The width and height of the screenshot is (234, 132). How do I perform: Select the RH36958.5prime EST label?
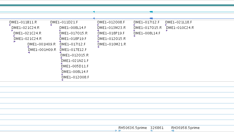pyautogui.click(x=185, y=128)
